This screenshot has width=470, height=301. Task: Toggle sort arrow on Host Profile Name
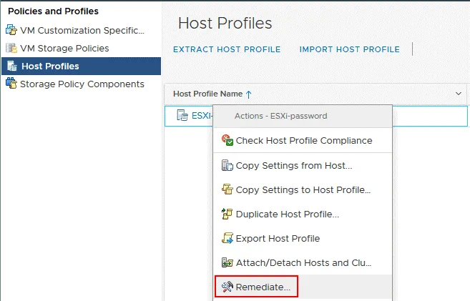point(248,94)
